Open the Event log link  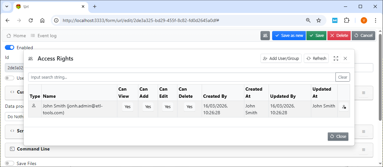click(44, 36)
